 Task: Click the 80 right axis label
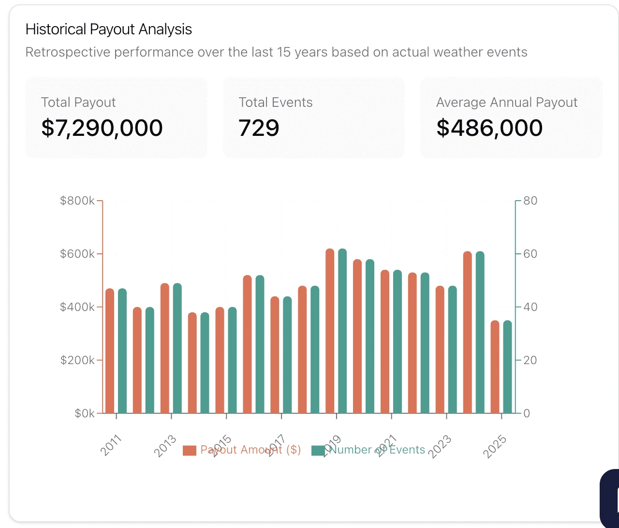pos(530,201)
